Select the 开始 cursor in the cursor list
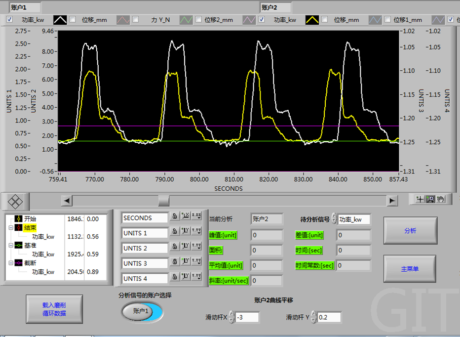Screen dimensions: 460x337 (x=30, y=219)
